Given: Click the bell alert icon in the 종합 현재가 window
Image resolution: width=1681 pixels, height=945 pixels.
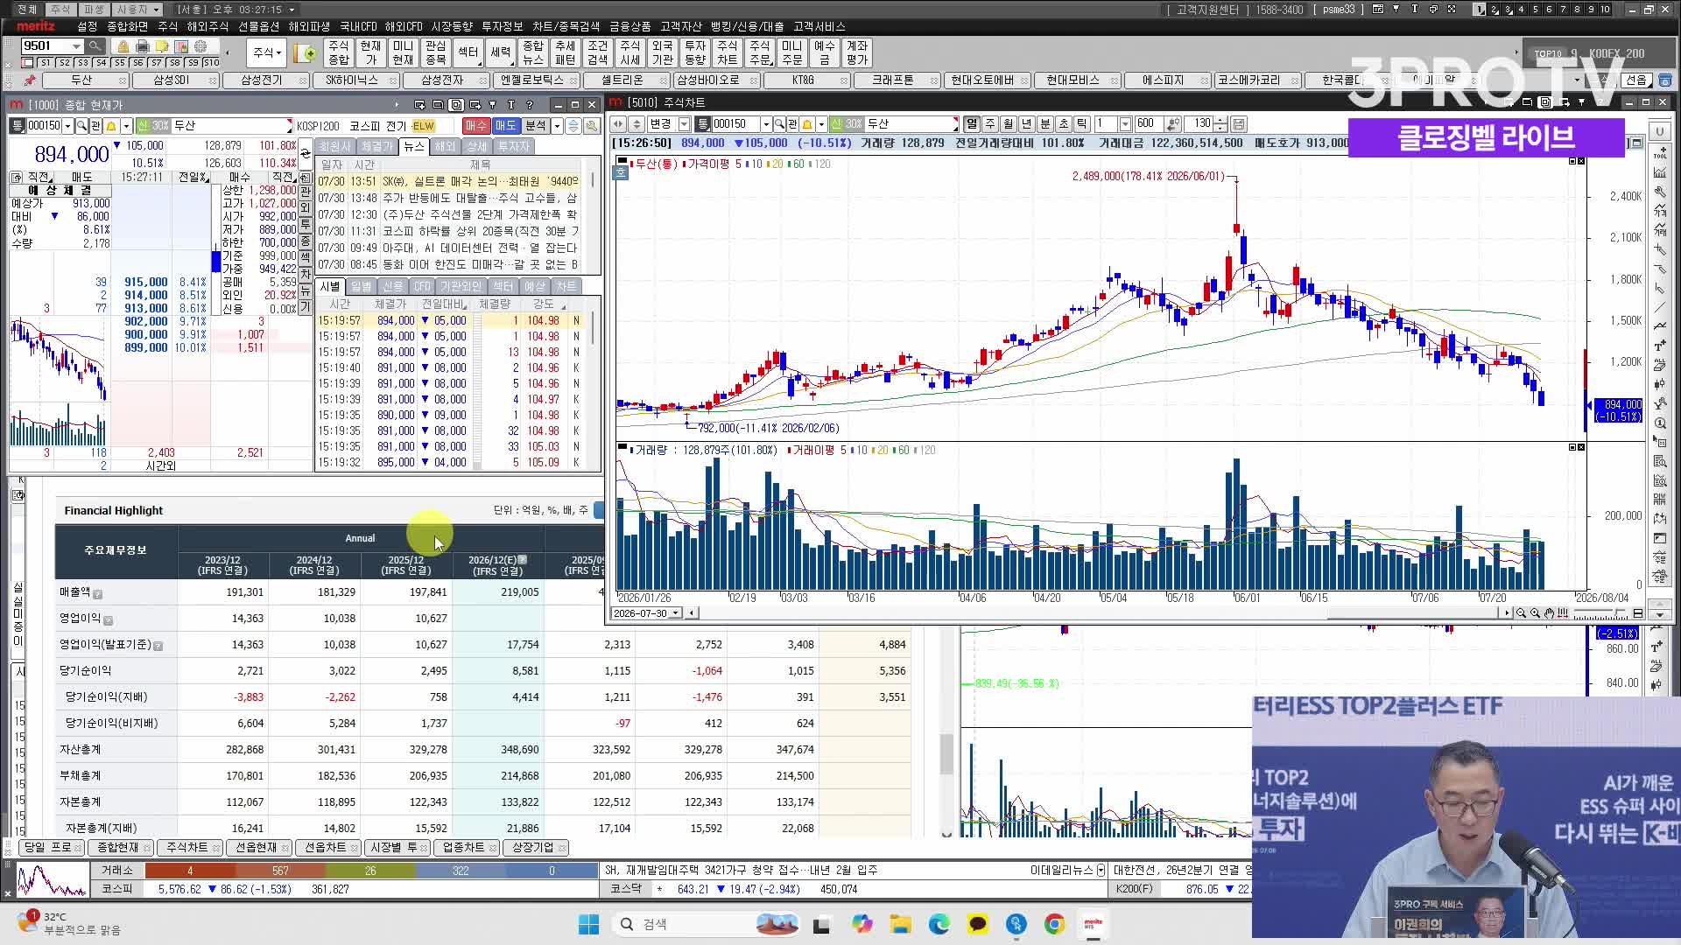Looking at the screenshot, I should coord(113,126).
